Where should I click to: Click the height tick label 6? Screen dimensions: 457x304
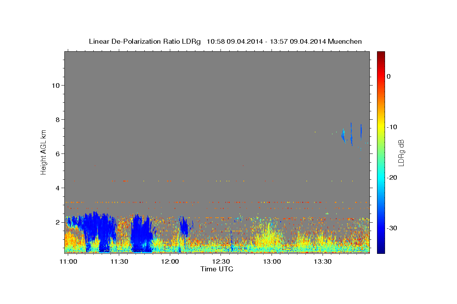(x=58, y=154)
